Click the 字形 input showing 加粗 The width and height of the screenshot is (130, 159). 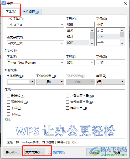(x=80, y=24)
